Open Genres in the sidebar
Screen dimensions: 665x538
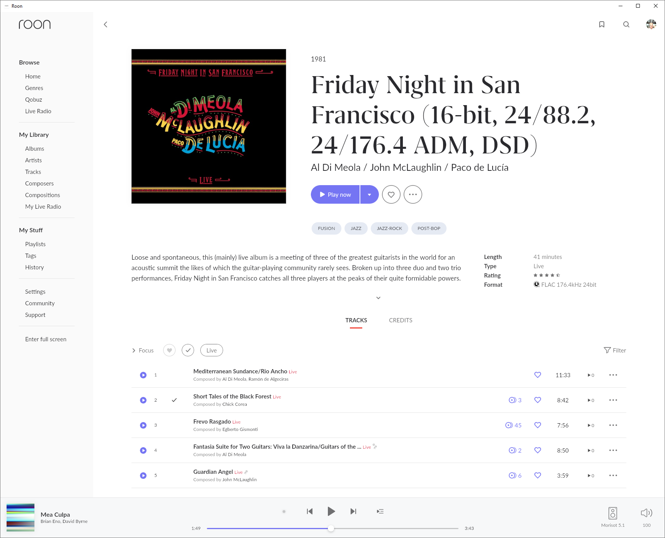point(34,88)
